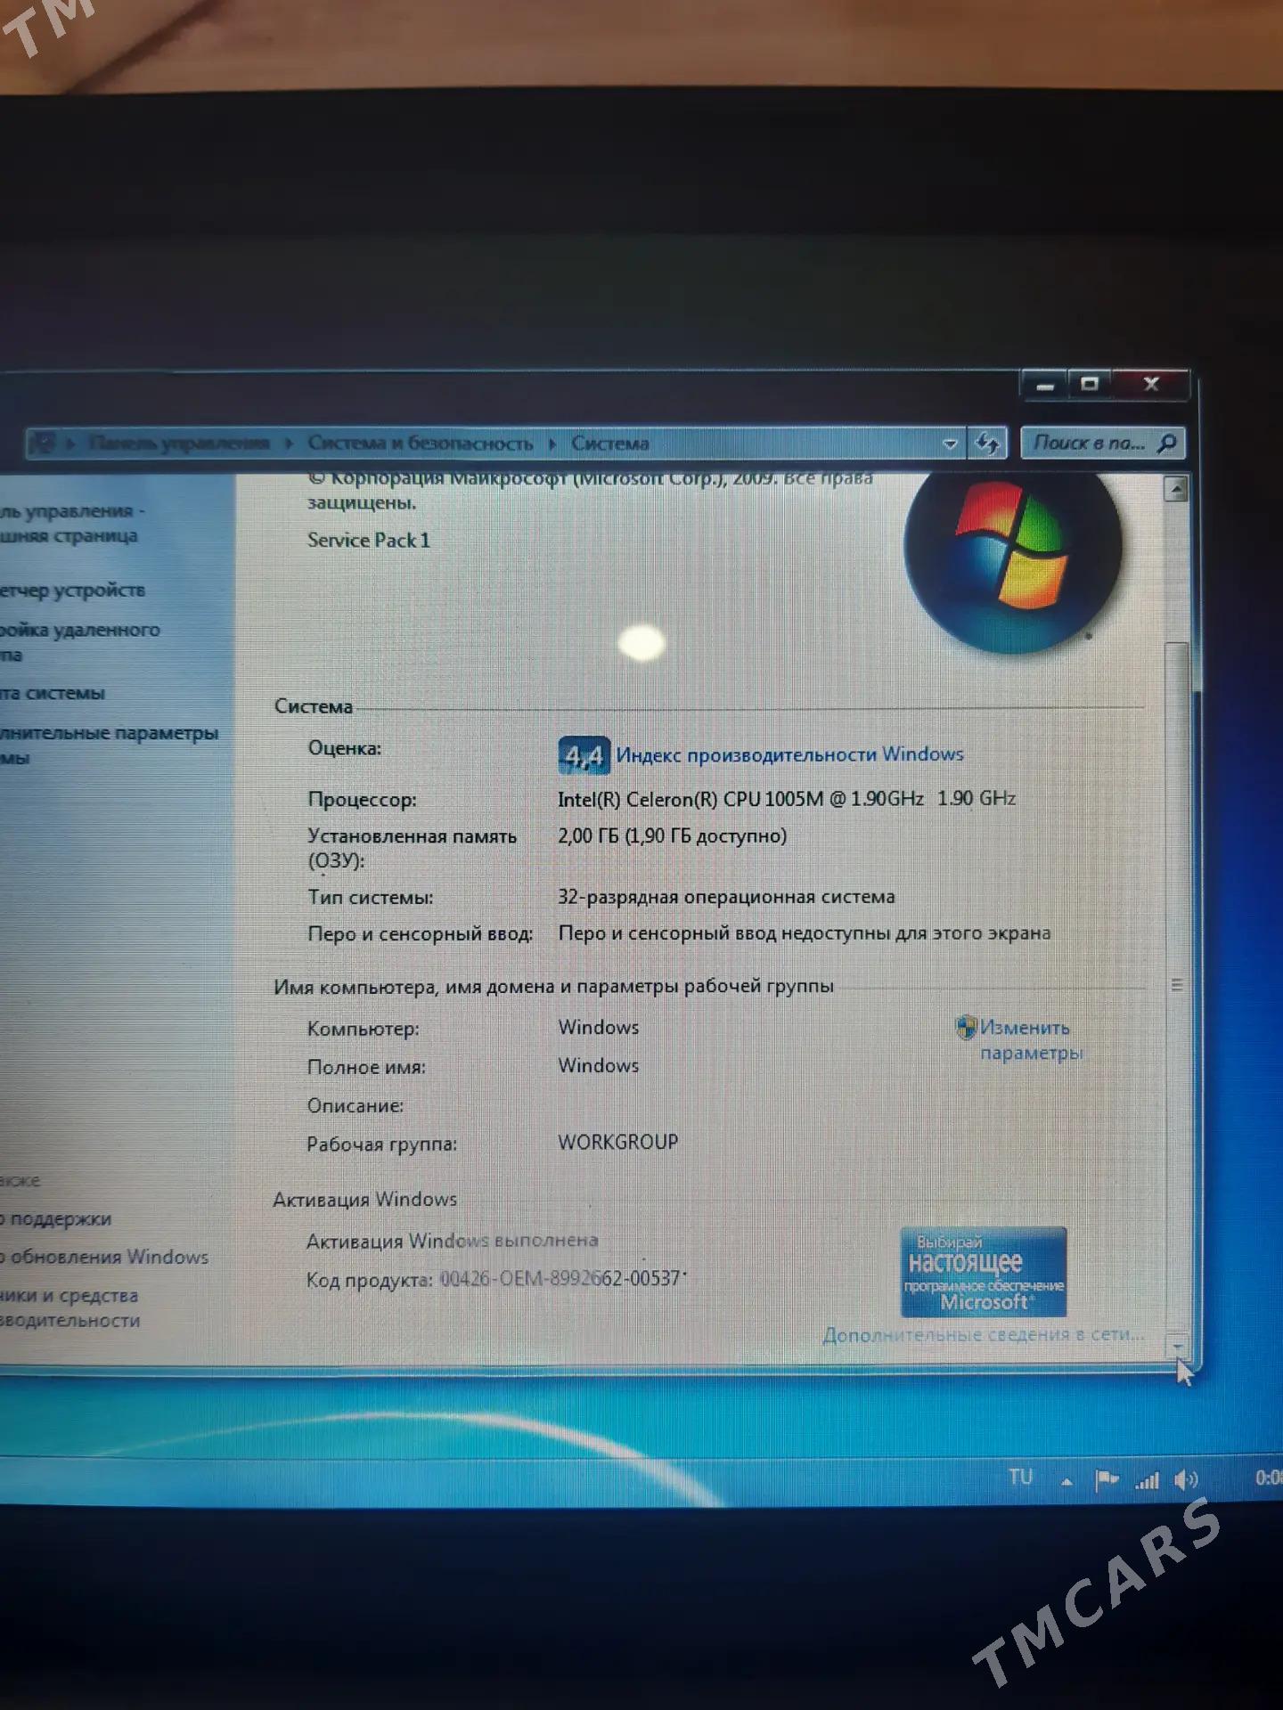The height and width of the screenshot is (1710, 1283).
Task: Open the genuine Microsoft software badge
Action: click(983, 1272)
